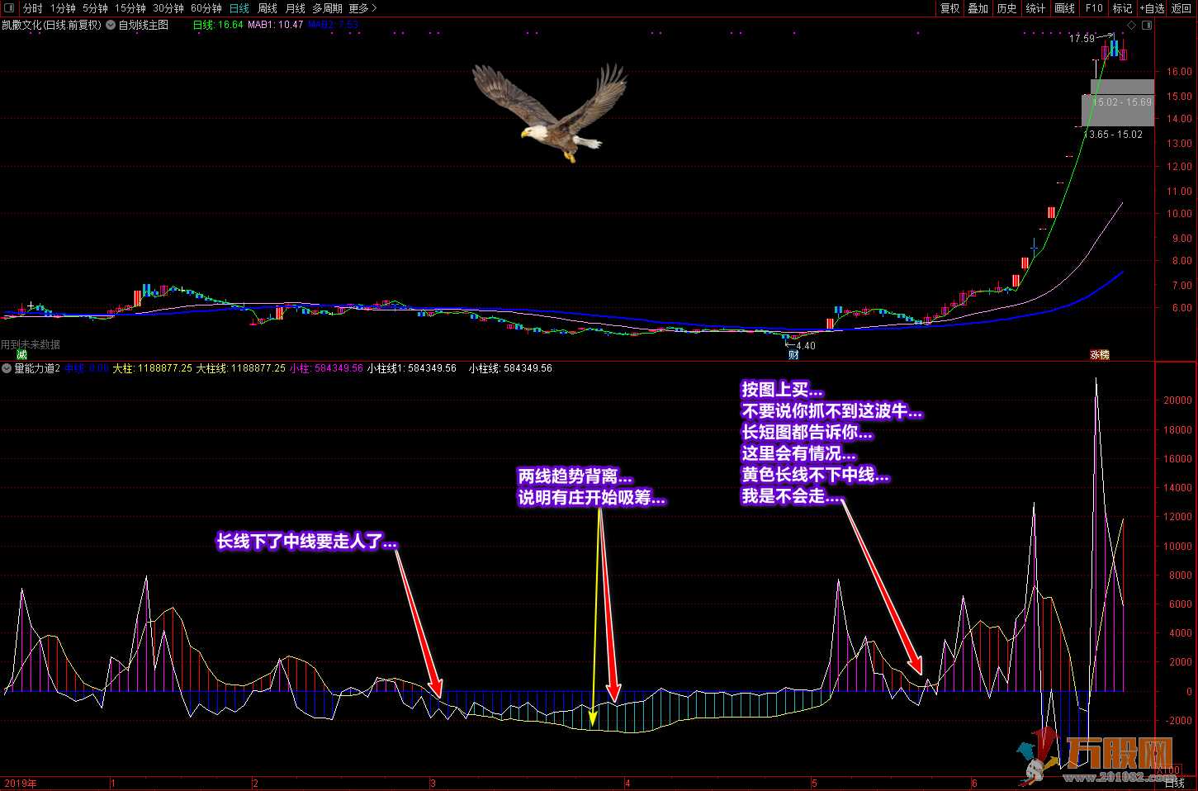This screenshot has height=791, width=1198.
Task: Open 量能力道2 indicator dropdown arrow
Action: pos(7,368)
